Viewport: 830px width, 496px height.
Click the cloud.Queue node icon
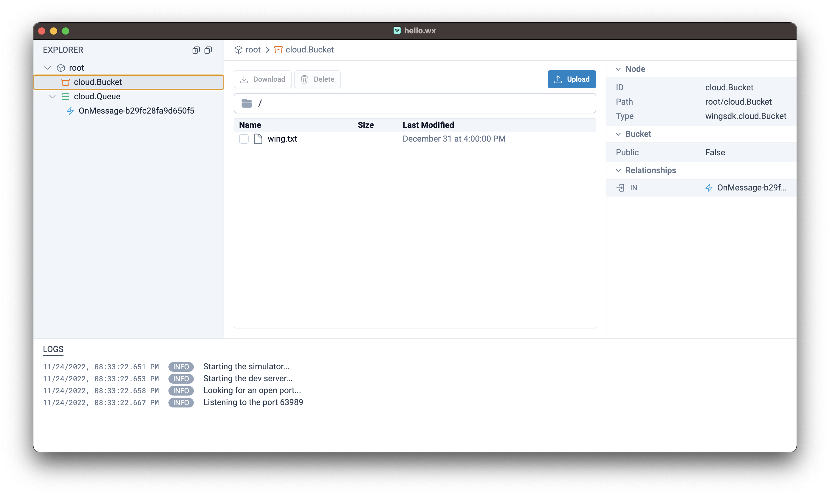pos(67,96)
